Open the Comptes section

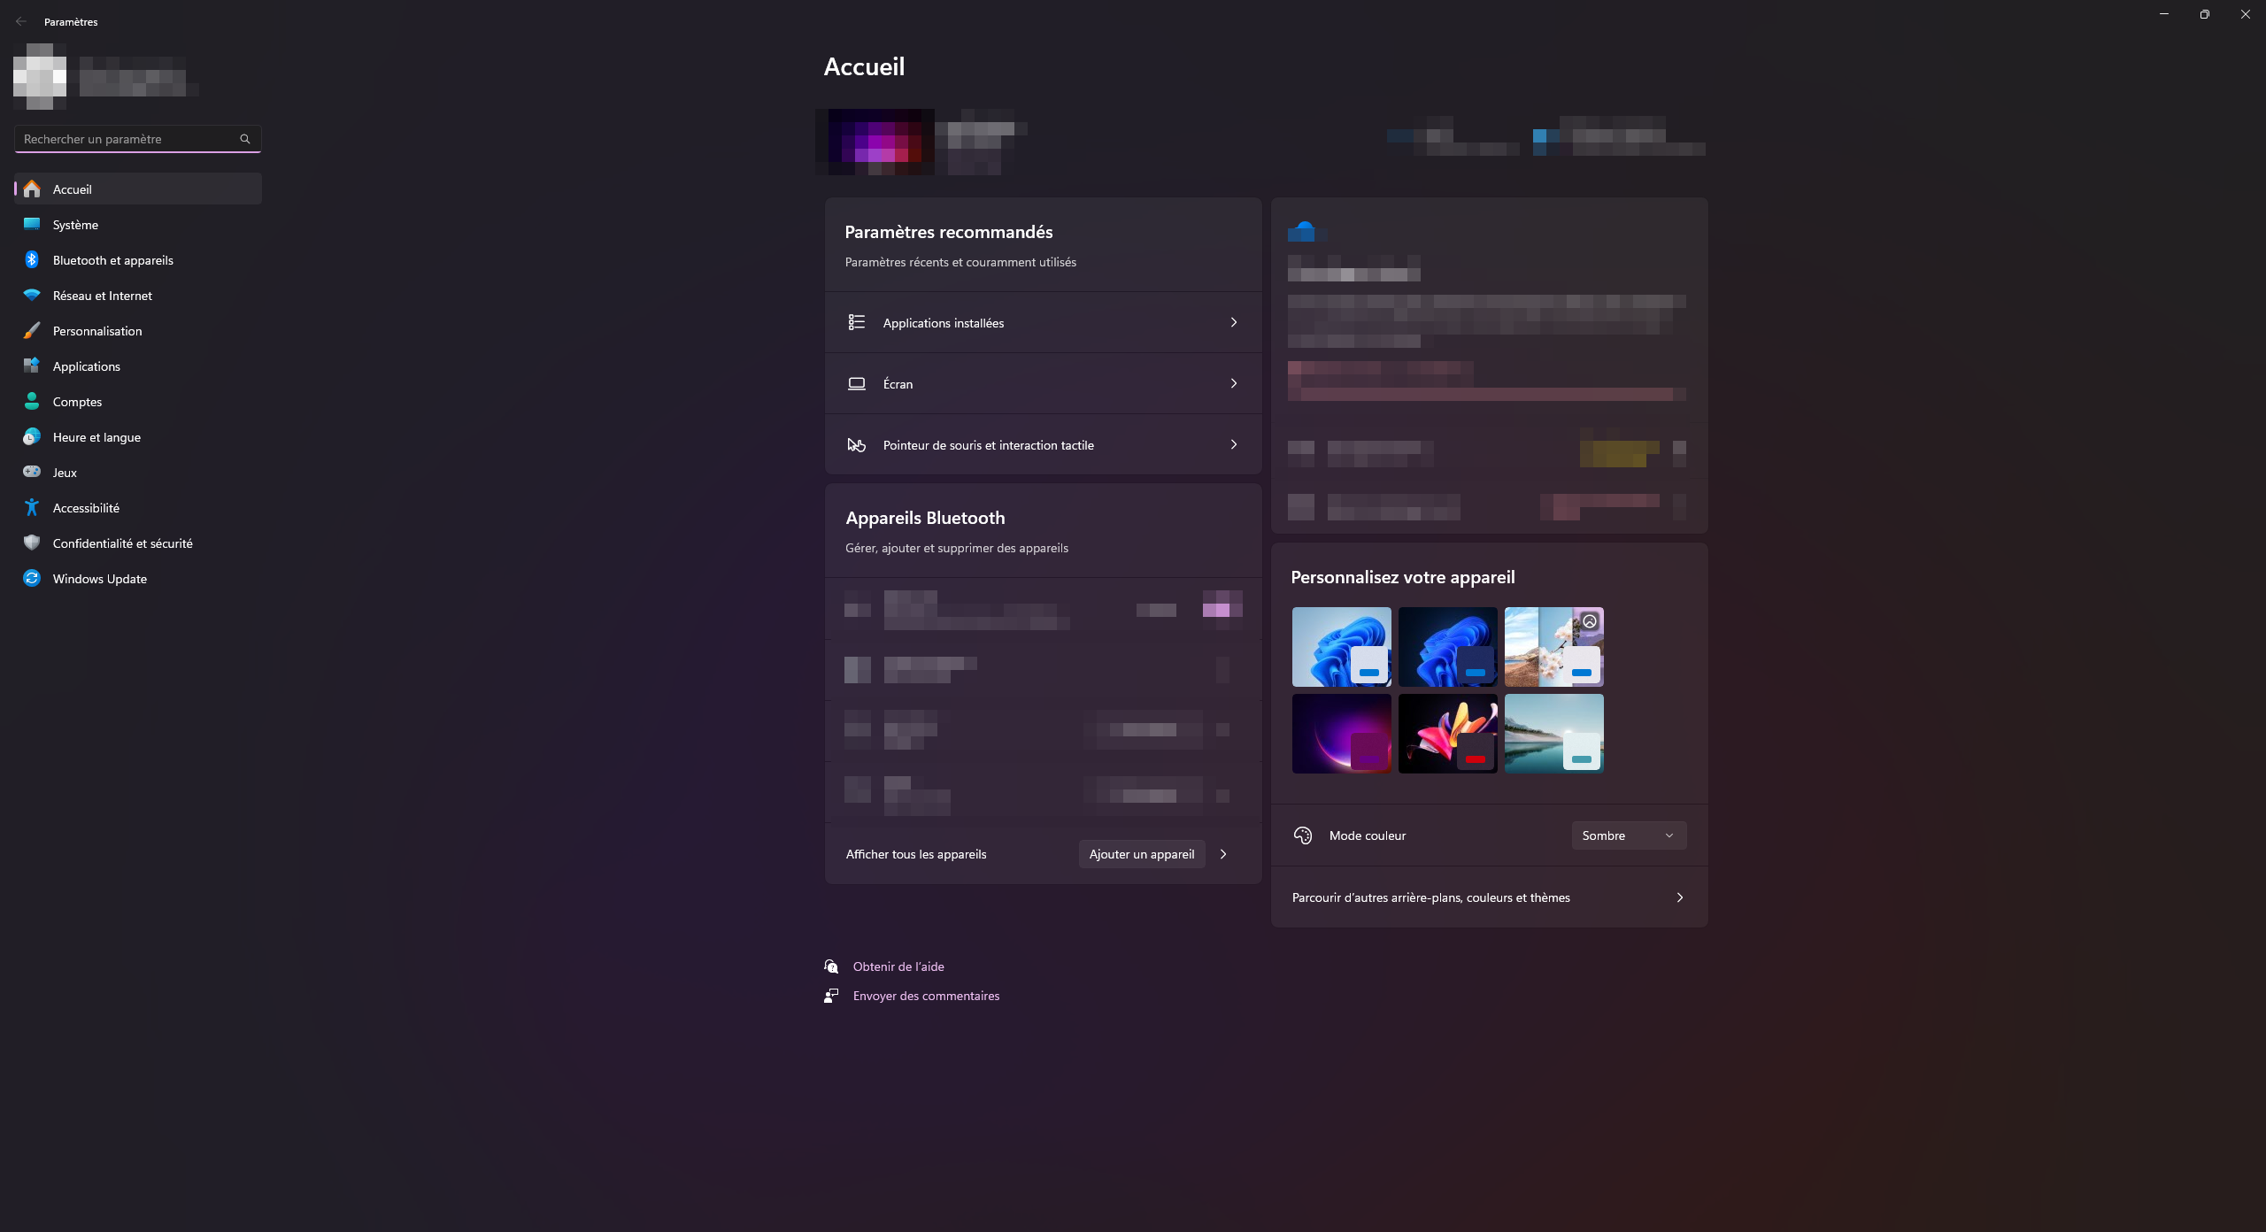(77, 402)
